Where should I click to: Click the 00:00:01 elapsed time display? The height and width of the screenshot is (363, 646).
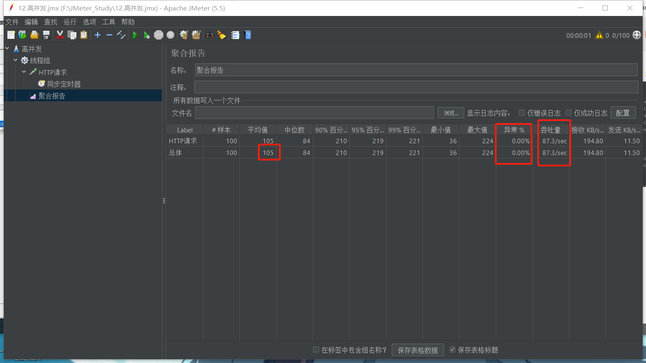pyautogui.click(x=579, y=35)
